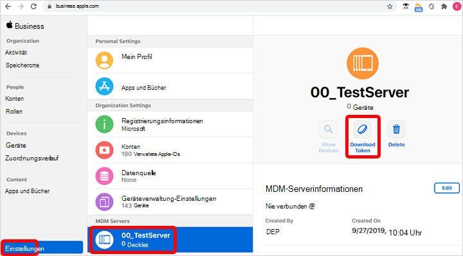Select the 00_TestServer MDM server row
Viewport: 463px width, 256px height.
point(170,240)
